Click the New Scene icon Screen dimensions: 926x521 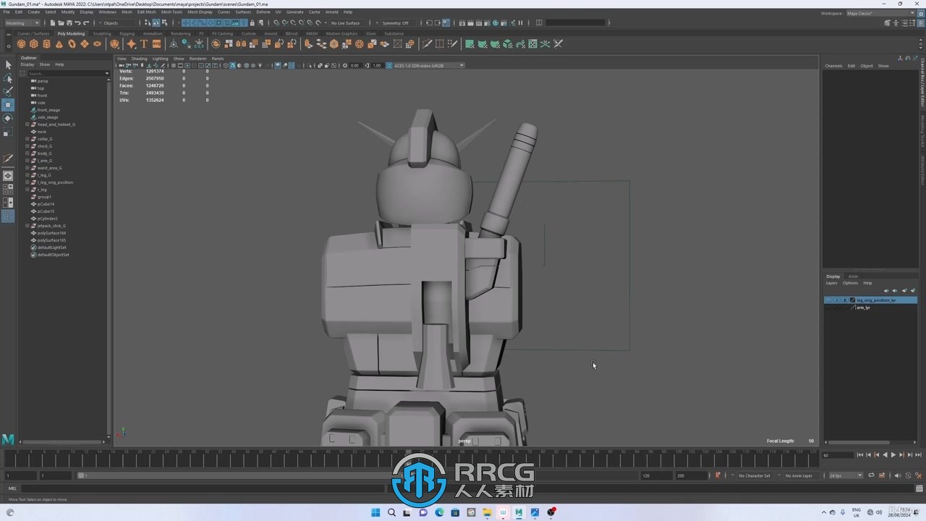click(x=53, y=23)
